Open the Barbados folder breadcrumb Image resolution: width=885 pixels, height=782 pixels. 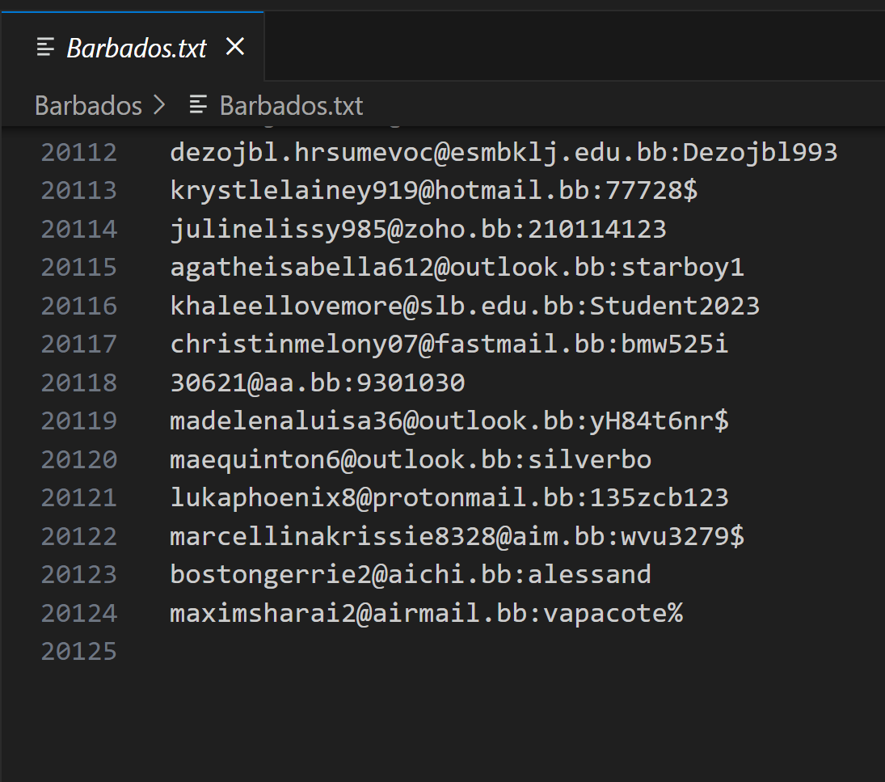[88, 105]
